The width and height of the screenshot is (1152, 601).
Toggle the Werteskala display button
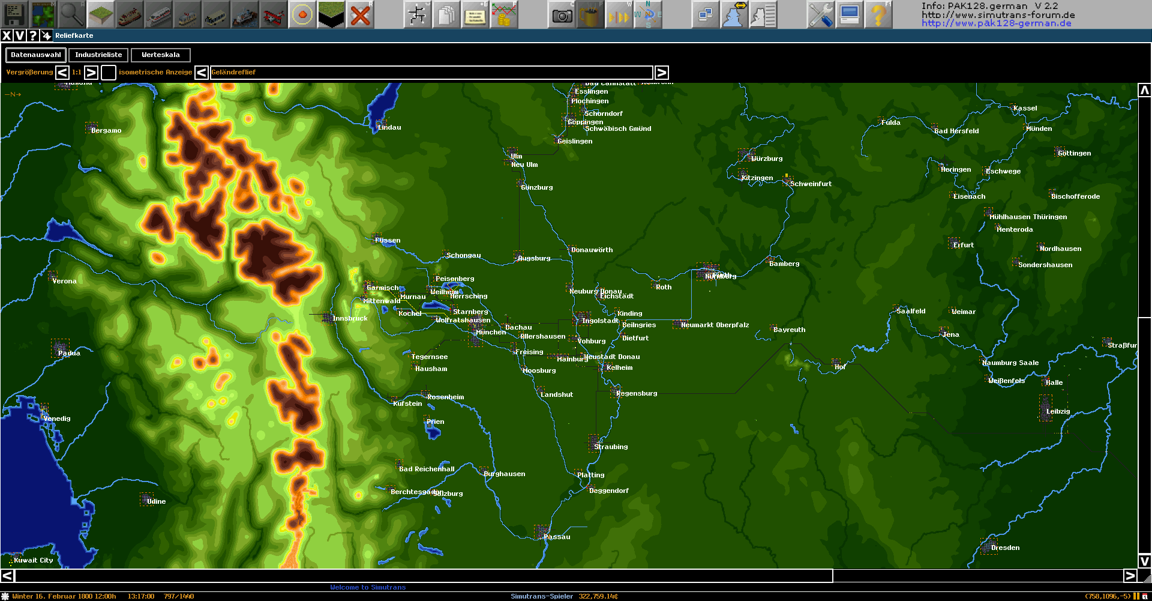coord(160,55)
